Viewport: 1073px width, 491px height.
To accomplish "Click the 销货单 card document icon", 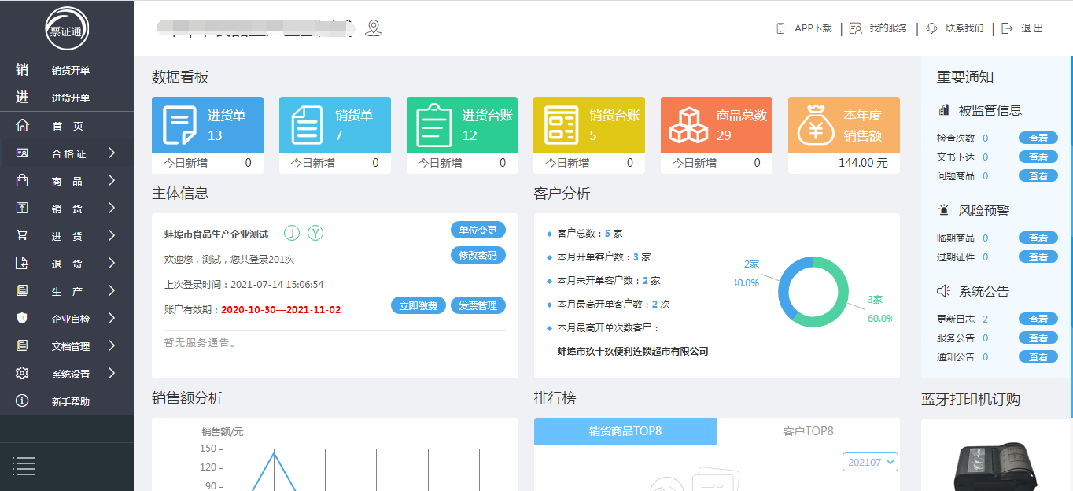I will [306, 125].
